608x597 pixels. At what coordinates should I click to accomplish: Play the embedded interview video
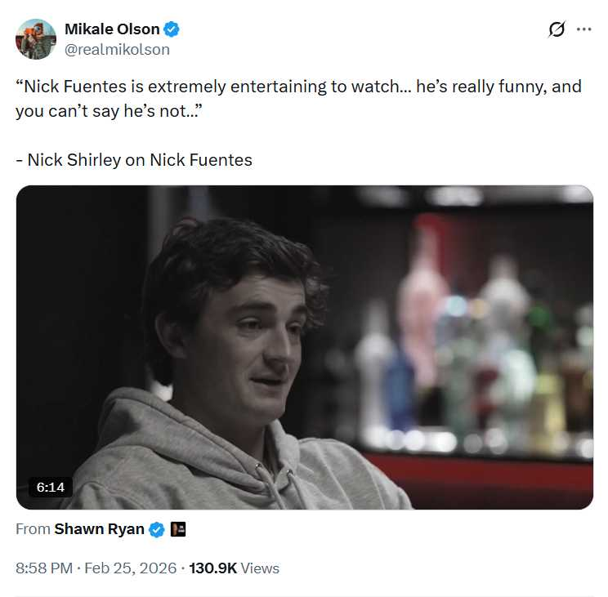[304, 347]
